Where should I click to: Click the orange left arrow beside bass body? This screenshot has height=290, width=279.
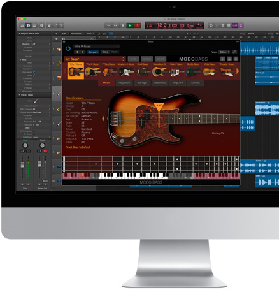tap(103, 119)
